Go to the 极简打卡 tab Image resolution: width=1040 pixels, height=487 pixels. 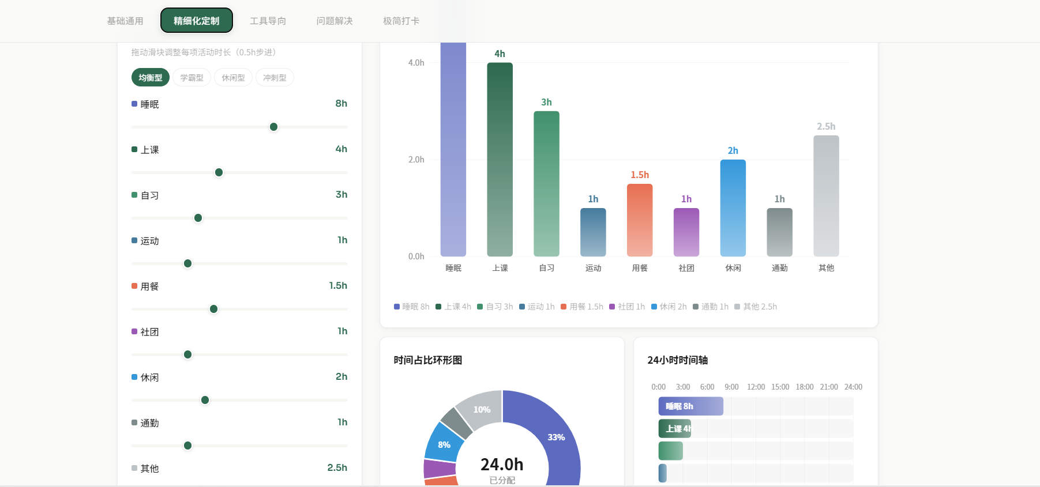coord(401,21)
